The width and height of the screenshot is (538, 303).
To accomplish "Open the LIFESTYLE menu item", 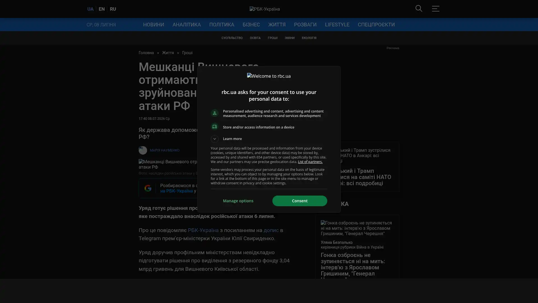I will [x=337, y=25].
